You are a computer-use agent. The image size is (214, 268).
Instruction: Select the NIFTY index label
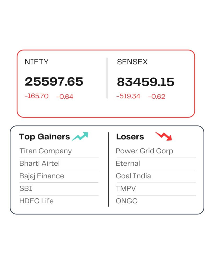(x=37, y=62)
